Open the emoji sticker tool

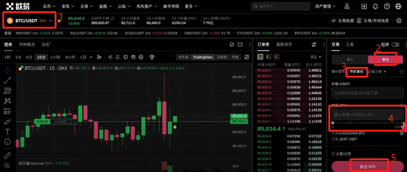pos(7,142)
